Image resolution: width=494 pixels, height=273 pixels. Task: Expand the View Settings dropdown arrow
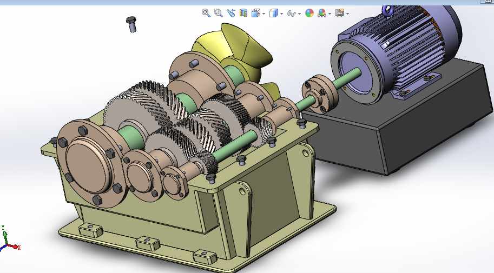pyautogui.click(x=347, y=14)
